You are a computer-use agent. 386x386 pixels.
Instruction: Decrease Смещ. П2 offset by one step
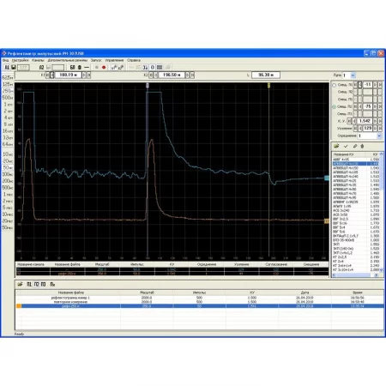(360, 106)
